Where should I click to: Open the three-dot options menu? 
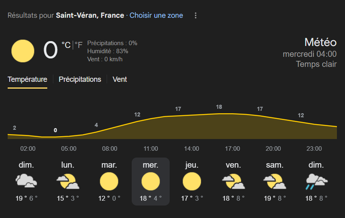click(196, 15)
